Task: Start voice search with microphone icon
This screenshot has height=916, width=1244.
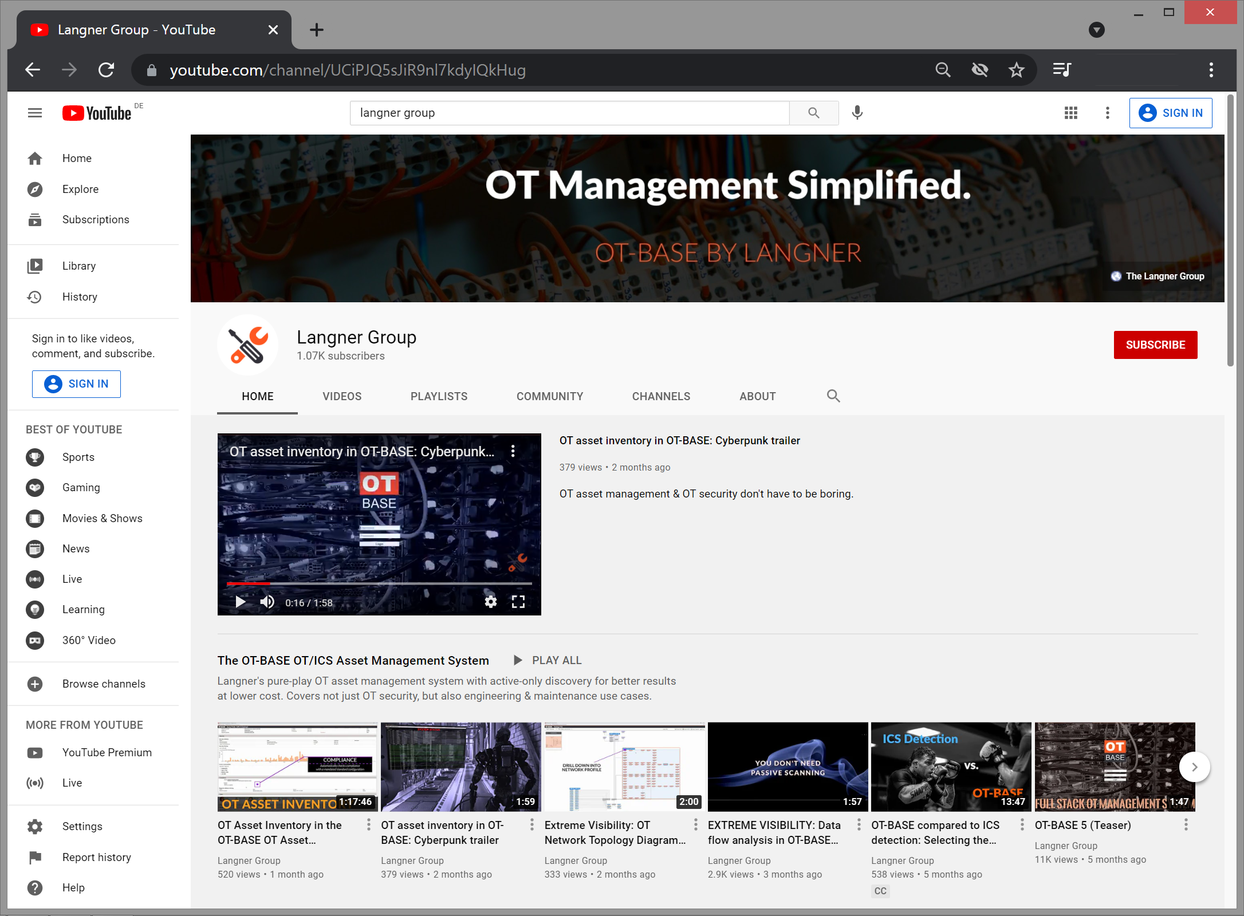Action: 857,113
